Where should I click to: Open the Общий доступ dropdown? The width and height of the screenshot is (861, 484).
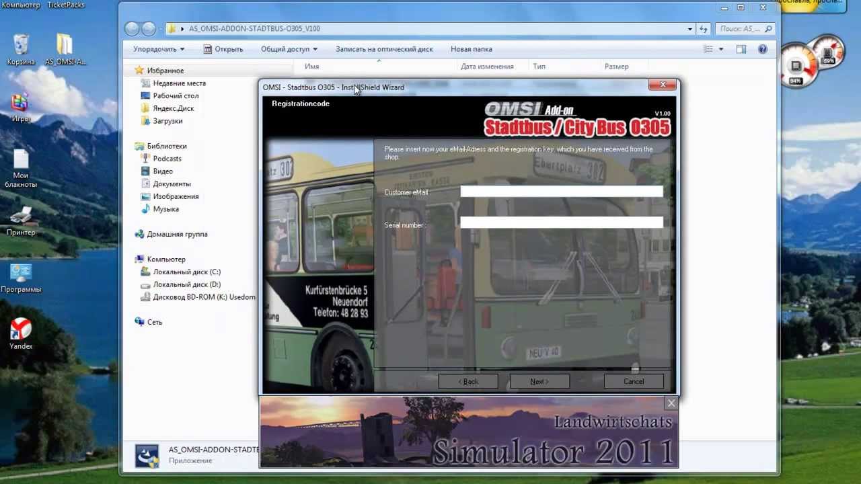click(289, 49)
